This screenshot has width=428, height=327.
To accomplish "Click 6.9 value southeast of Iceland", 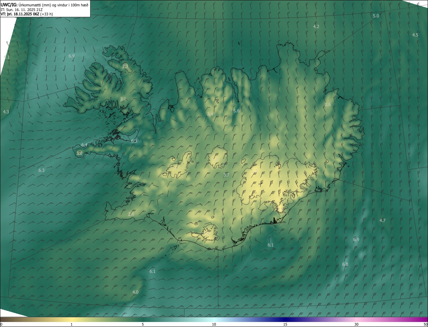I will coord(356,239).
